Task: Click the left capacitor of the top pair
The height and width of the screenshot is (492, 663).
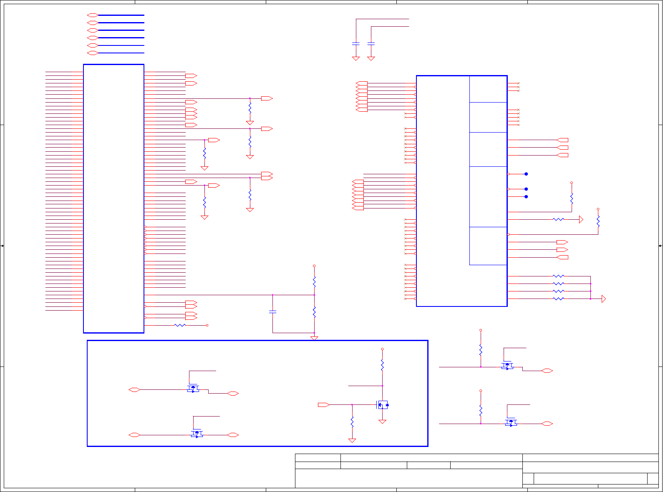Action: pyautogui.click(x=356, y=43)
